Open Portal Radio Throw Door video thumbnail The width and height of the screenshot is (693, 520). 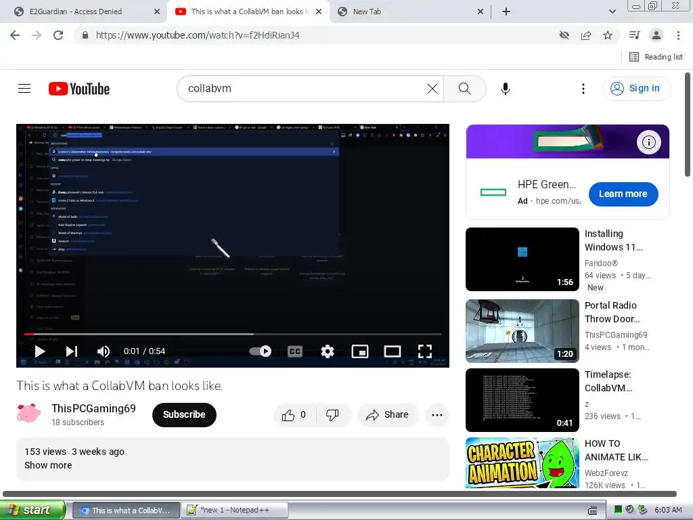pos(522,330)
